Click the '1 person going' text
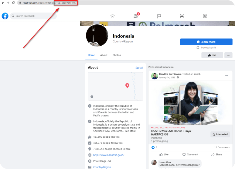This screenshot has height=169, width=235. point(159,141)
